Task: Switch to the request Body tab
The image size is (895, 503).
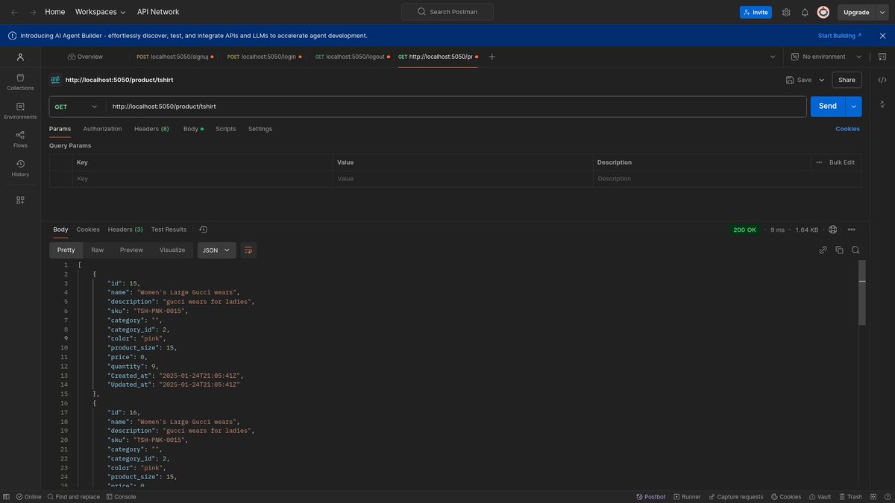Action: (x=192, y=129)
